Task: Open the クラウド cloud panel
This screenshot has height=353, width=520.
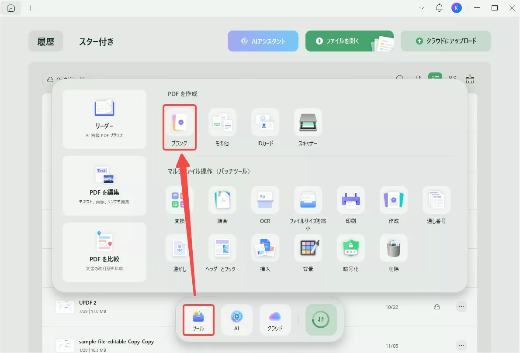Action: pyautogui.click(x=275, y=319)
